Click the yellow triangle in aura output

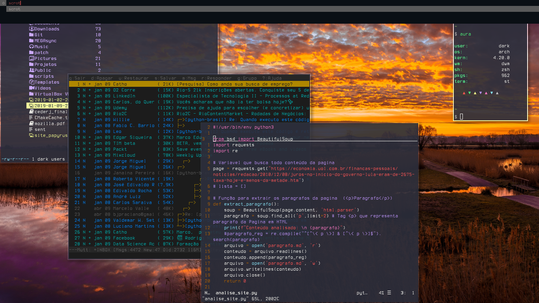475,93
